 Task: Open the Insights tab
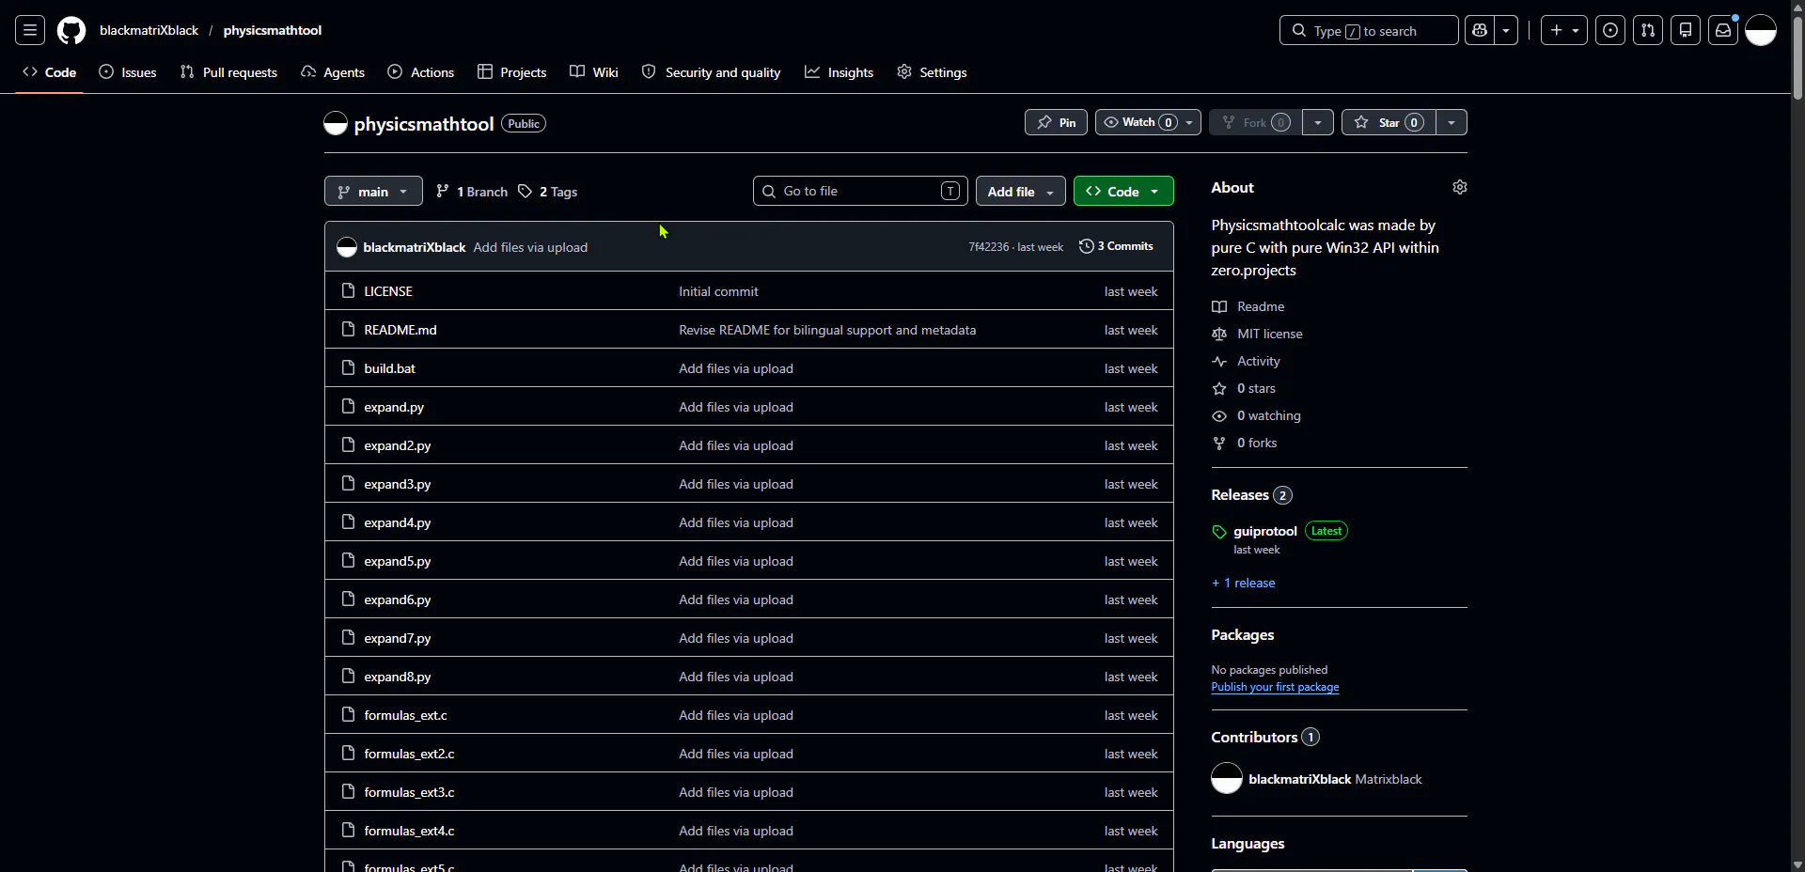click(840, 72)
